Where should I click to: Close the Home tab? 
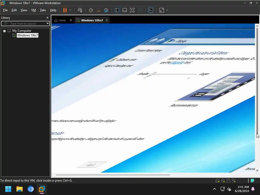tap(71, 20)
